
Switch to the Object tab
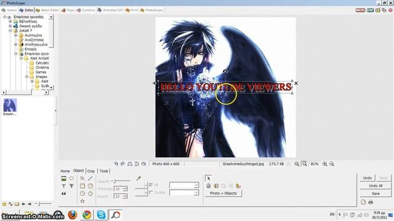click(78, 171)
